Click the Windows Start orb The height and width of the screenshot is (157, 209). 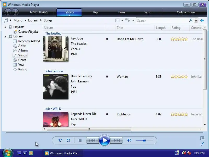(8, 153)
